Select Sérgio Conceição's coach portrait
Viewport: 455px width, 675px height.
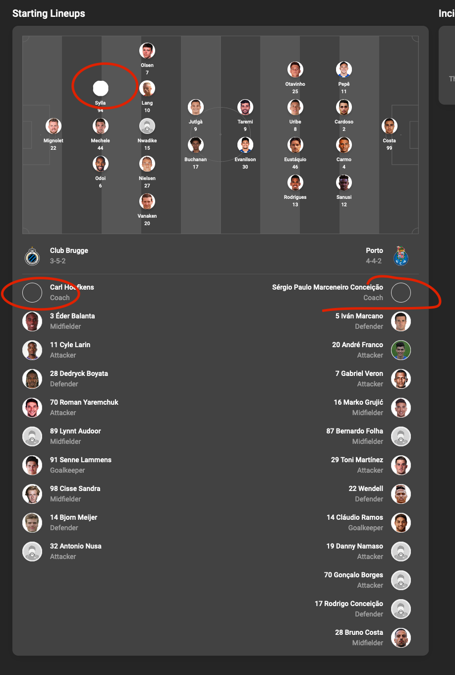click(400, 293)
